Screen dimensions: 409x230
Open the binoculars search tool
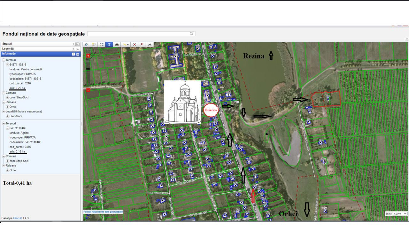point(117,45)
